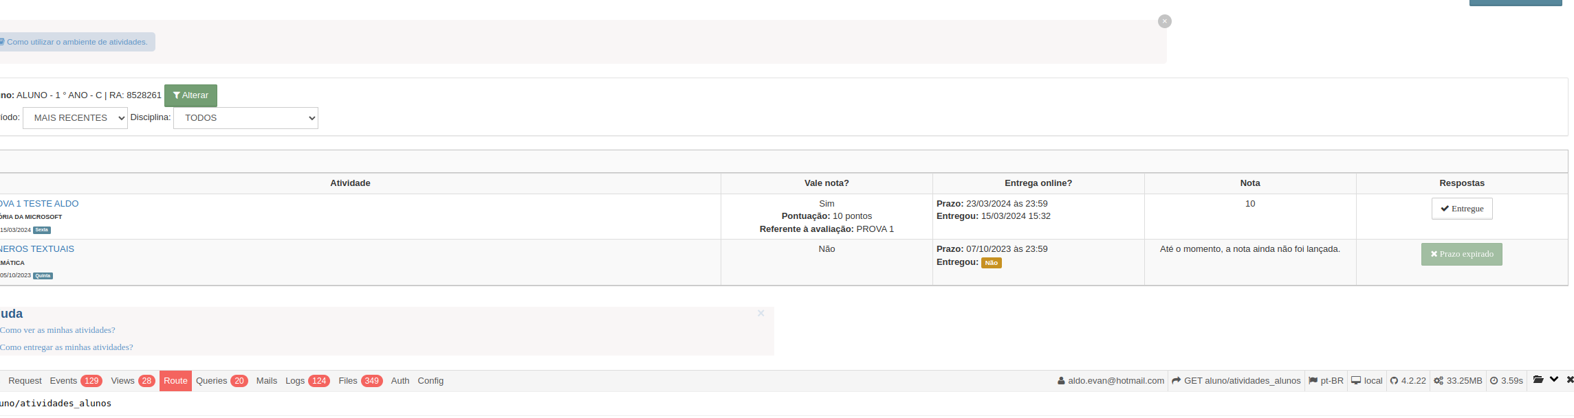Viewport: 1574px width, 418px height.
Task: Click the user icon next to aldo.evan@hotmail.com
Action: pyautogui.click(x=1061, y=381)
